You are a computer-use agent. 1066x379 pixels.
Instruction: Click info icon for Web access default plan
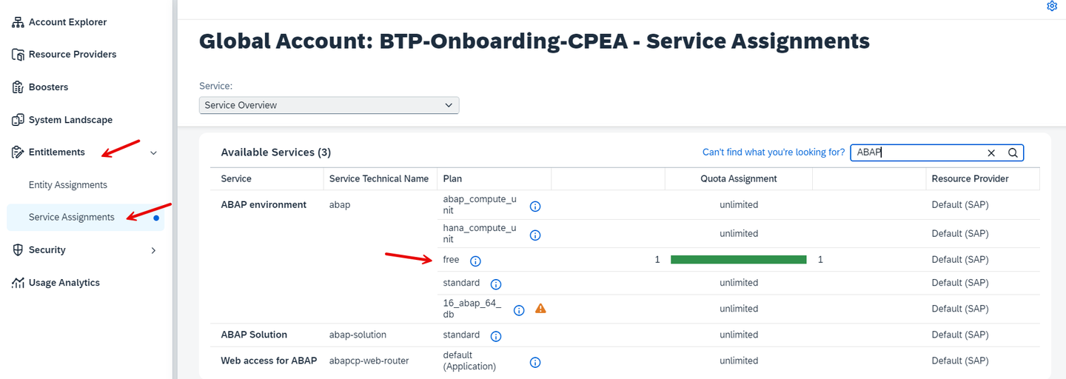[x=535, y=363]
